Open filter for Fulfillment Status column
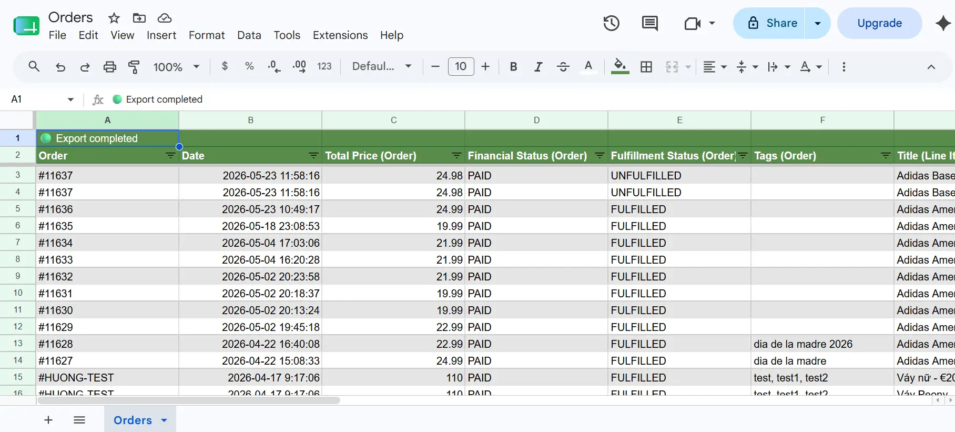955x432 pixels. (x=743, y=156)
